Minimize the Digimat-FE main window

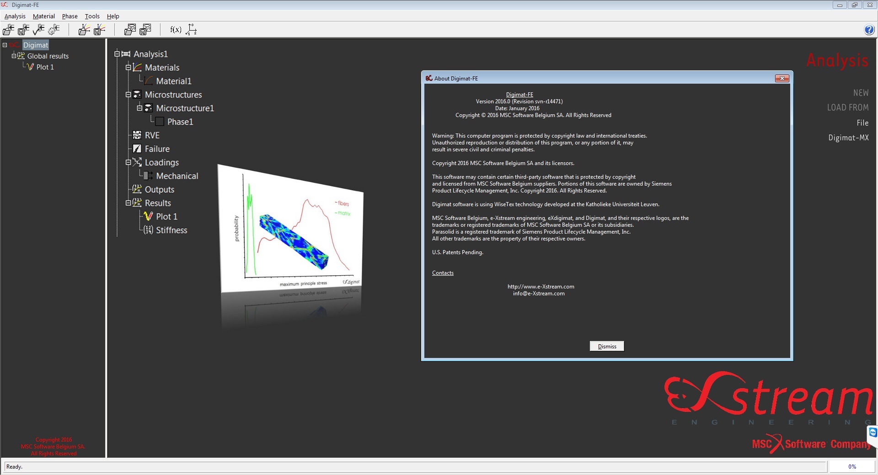coord(839,5)
